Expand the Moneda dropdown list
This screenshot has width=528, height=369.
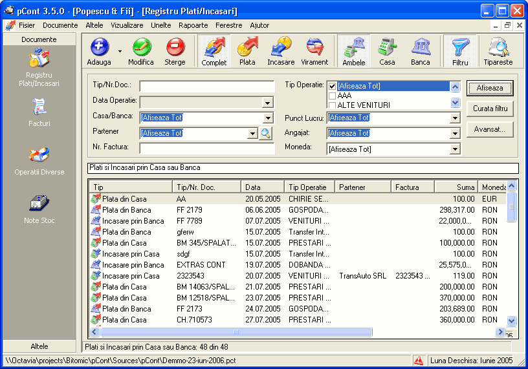coord(455,149)
